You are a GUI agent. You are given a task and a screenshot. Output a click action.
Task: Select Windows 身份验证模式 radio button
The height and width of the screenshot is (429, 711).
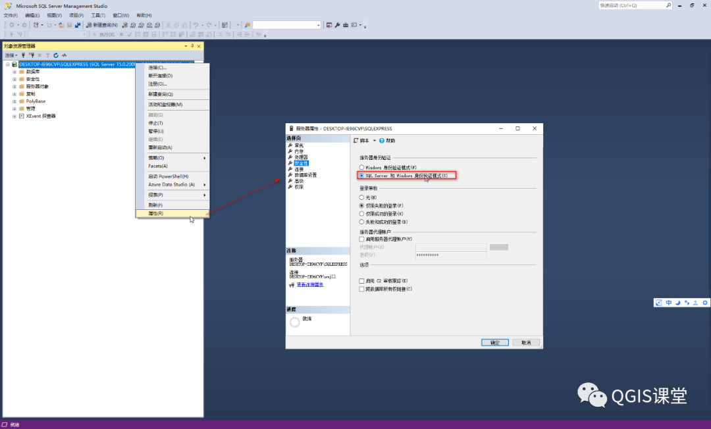[361, 168]
